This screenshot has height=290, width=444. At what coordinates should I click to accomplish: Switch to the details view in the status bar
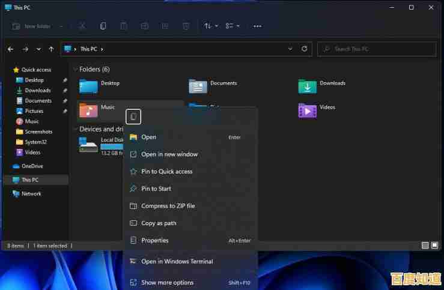coord(425,246)
